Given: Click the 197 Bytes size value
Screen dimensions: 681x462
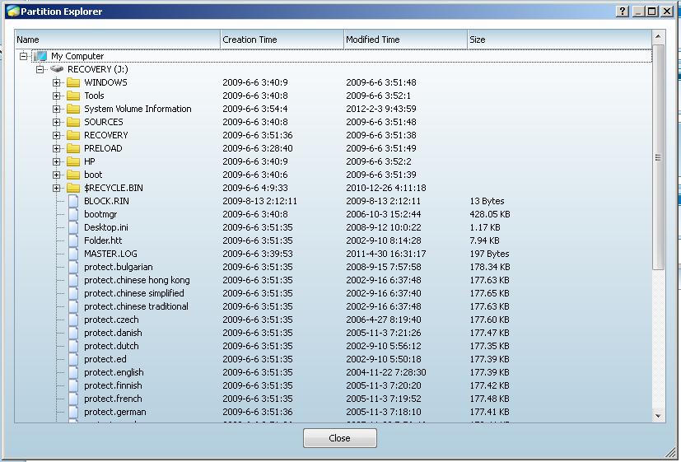Looking at the screenshot, I should coord(489,254).
